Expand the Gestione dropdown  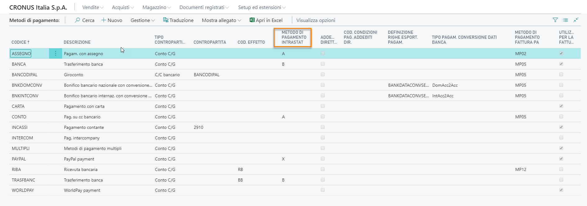(143, 20)
